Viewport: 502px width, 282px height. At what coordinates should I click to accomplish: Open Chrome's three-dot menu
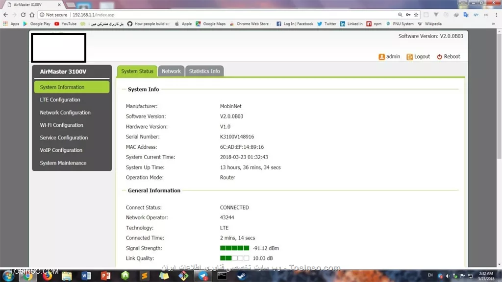496,15
